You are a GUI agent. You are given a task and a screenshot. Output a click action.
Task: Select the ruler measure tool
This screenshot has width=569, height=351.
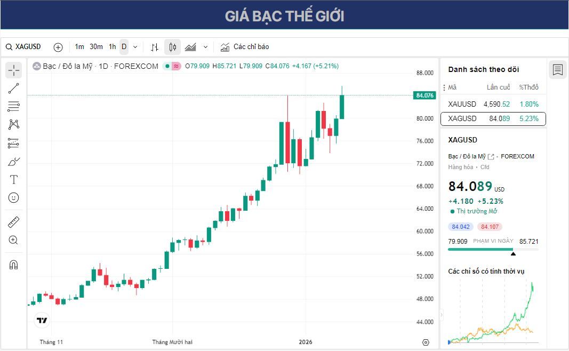coord(14,222)
